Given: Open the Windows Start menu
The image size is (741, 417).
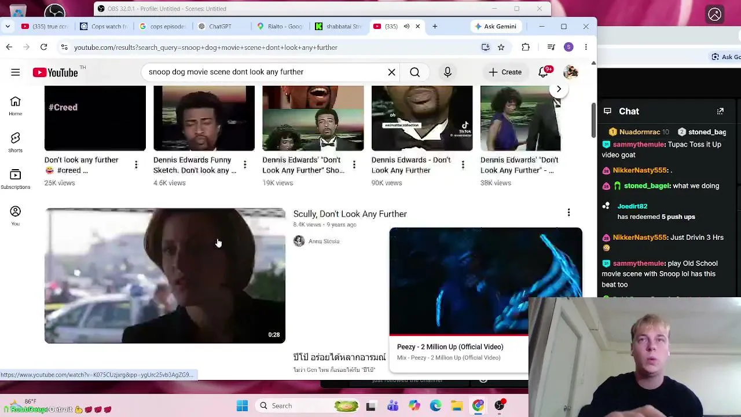Looking at the screenshot, I should [x=242, y=406].
